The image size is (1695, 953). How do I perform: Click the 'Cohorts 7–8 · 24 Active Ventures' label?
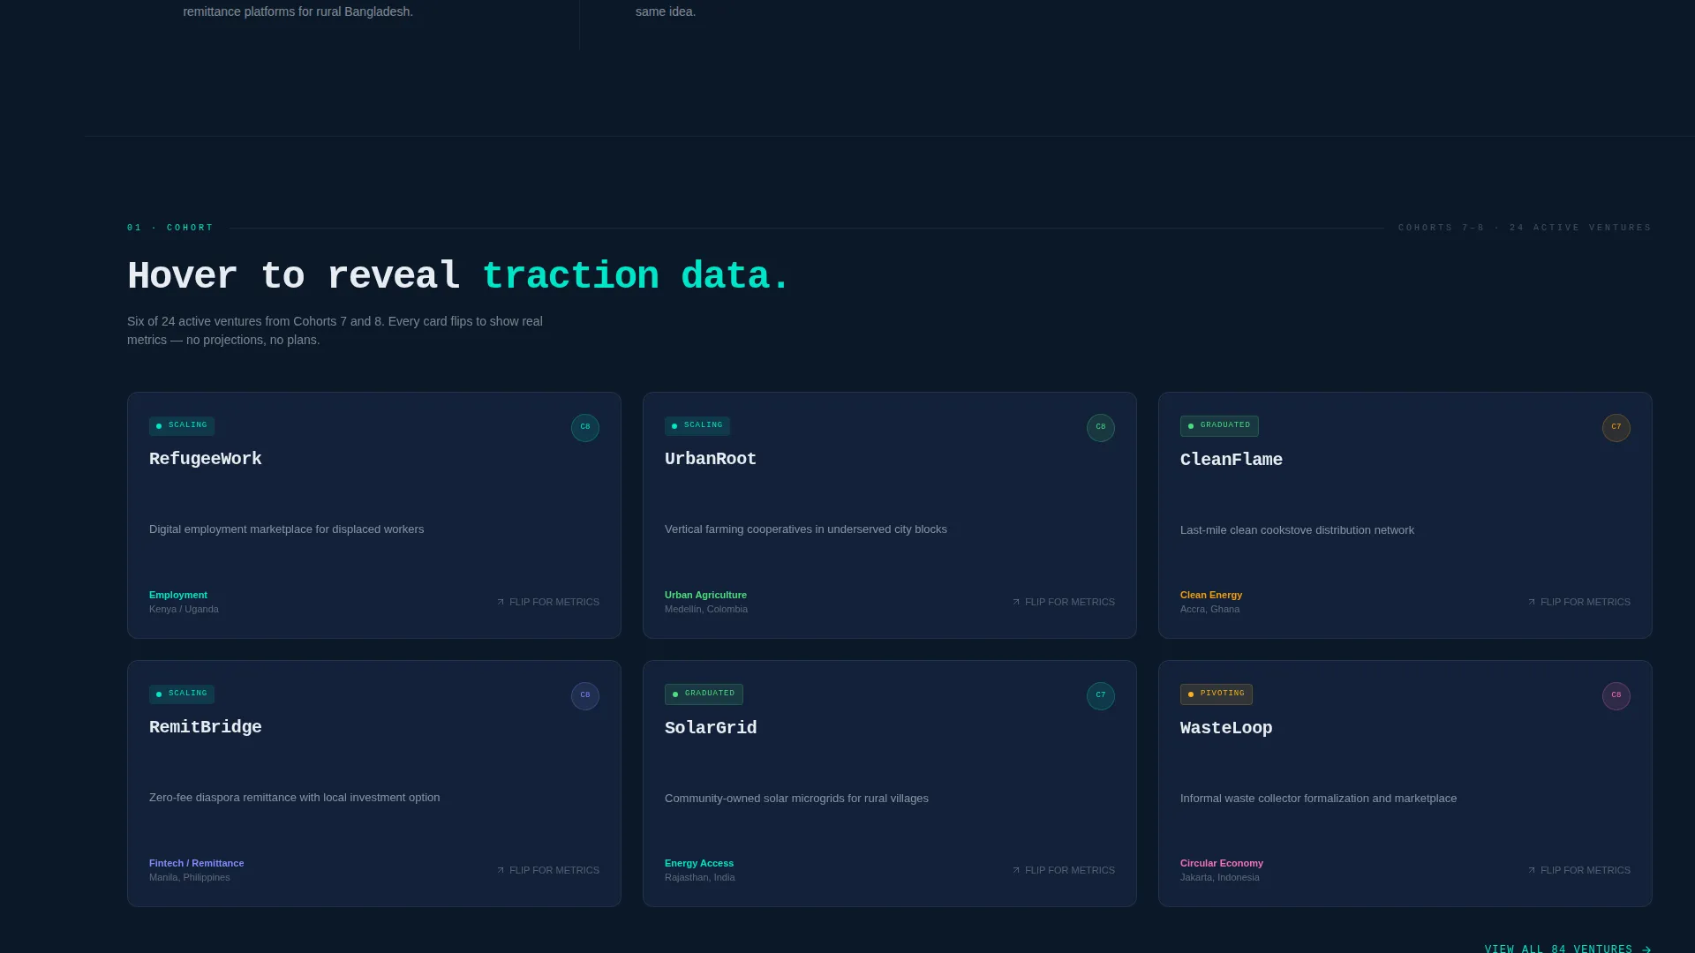(1525, 228)
